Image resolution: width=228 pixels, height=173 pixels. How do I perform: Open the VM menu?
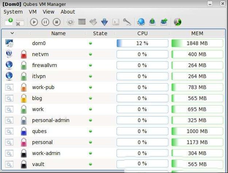pos(33,12)
